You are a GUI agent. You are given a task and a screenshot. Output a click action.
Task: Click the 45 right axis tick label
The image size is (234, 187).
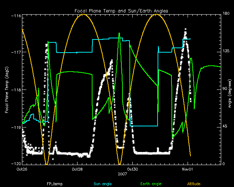coord(225,126)
